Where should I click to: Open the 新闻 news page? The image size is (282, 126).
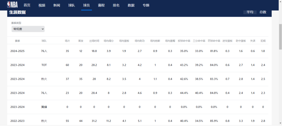click(57, 5)
